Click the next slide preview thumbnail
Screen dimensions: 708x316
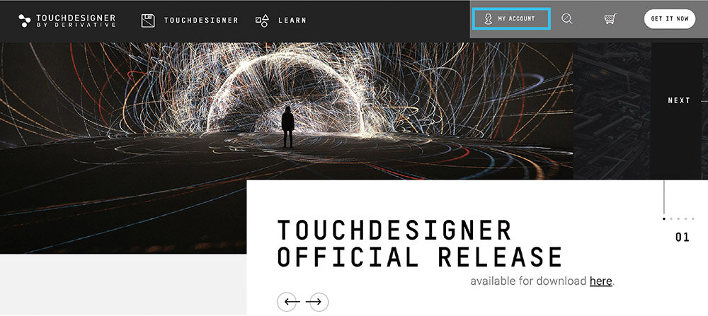(612, 111)
